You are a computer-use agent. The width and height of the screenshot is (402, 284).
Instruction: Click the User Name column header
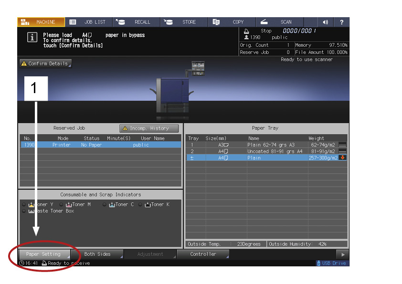point(153,138)
